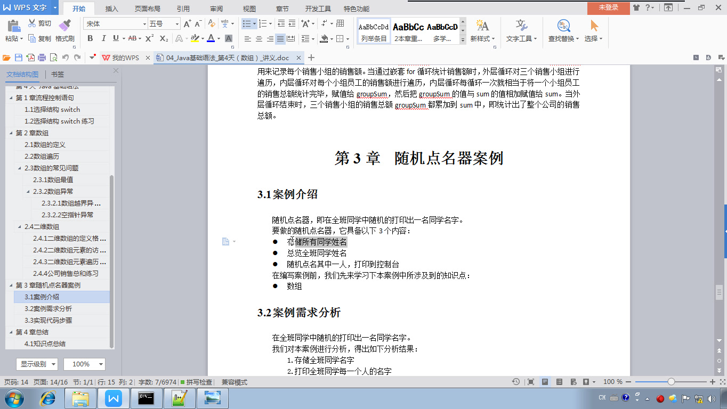The height and width of the screenshot is (409, 727).
Task: Collapse the 第 3 章随机点名器案例 node
Action: coord(11,285)
